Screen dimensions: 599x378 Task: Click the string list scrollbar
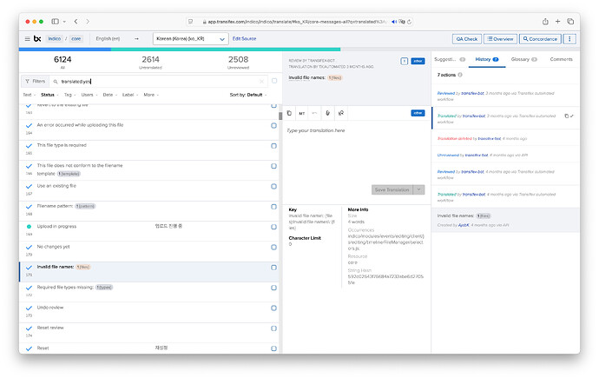point(280,116)
